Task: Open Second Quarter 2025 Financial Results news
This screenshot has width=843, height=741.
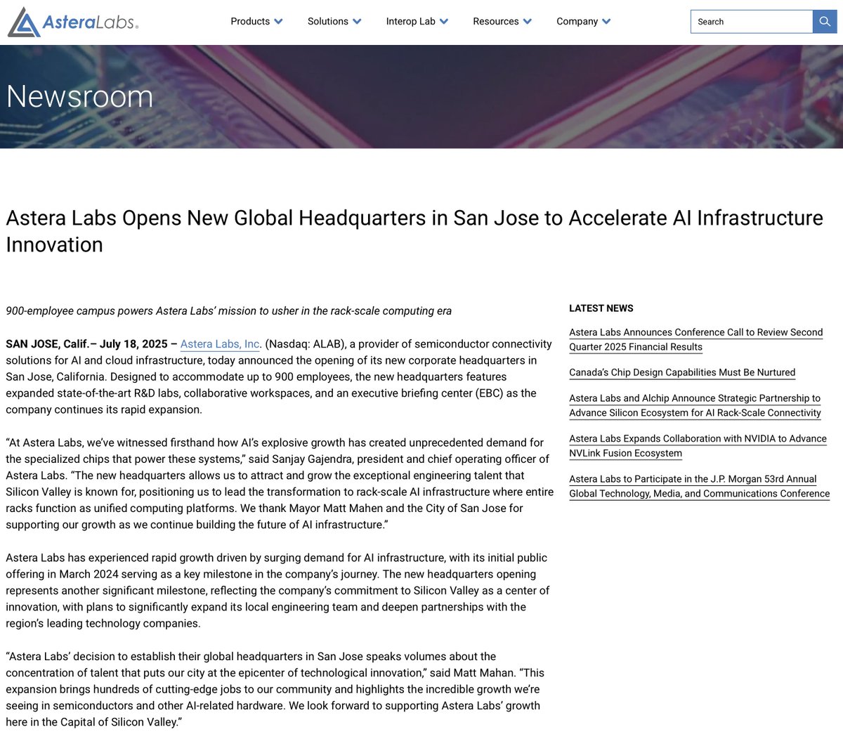Action: coord(695,339)
